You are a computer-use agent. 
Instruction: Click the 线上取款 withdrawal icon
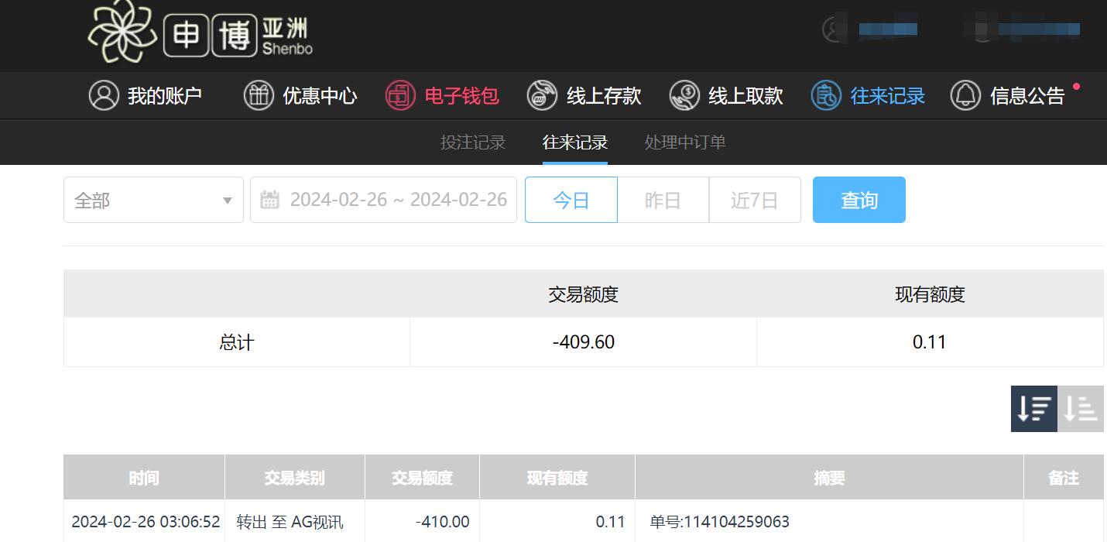coord(684,95)
